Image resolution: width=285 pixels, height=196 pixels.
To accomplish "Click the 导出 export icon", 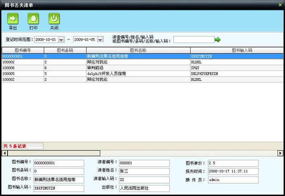I will pyautogui.click(x=13, y=19).
